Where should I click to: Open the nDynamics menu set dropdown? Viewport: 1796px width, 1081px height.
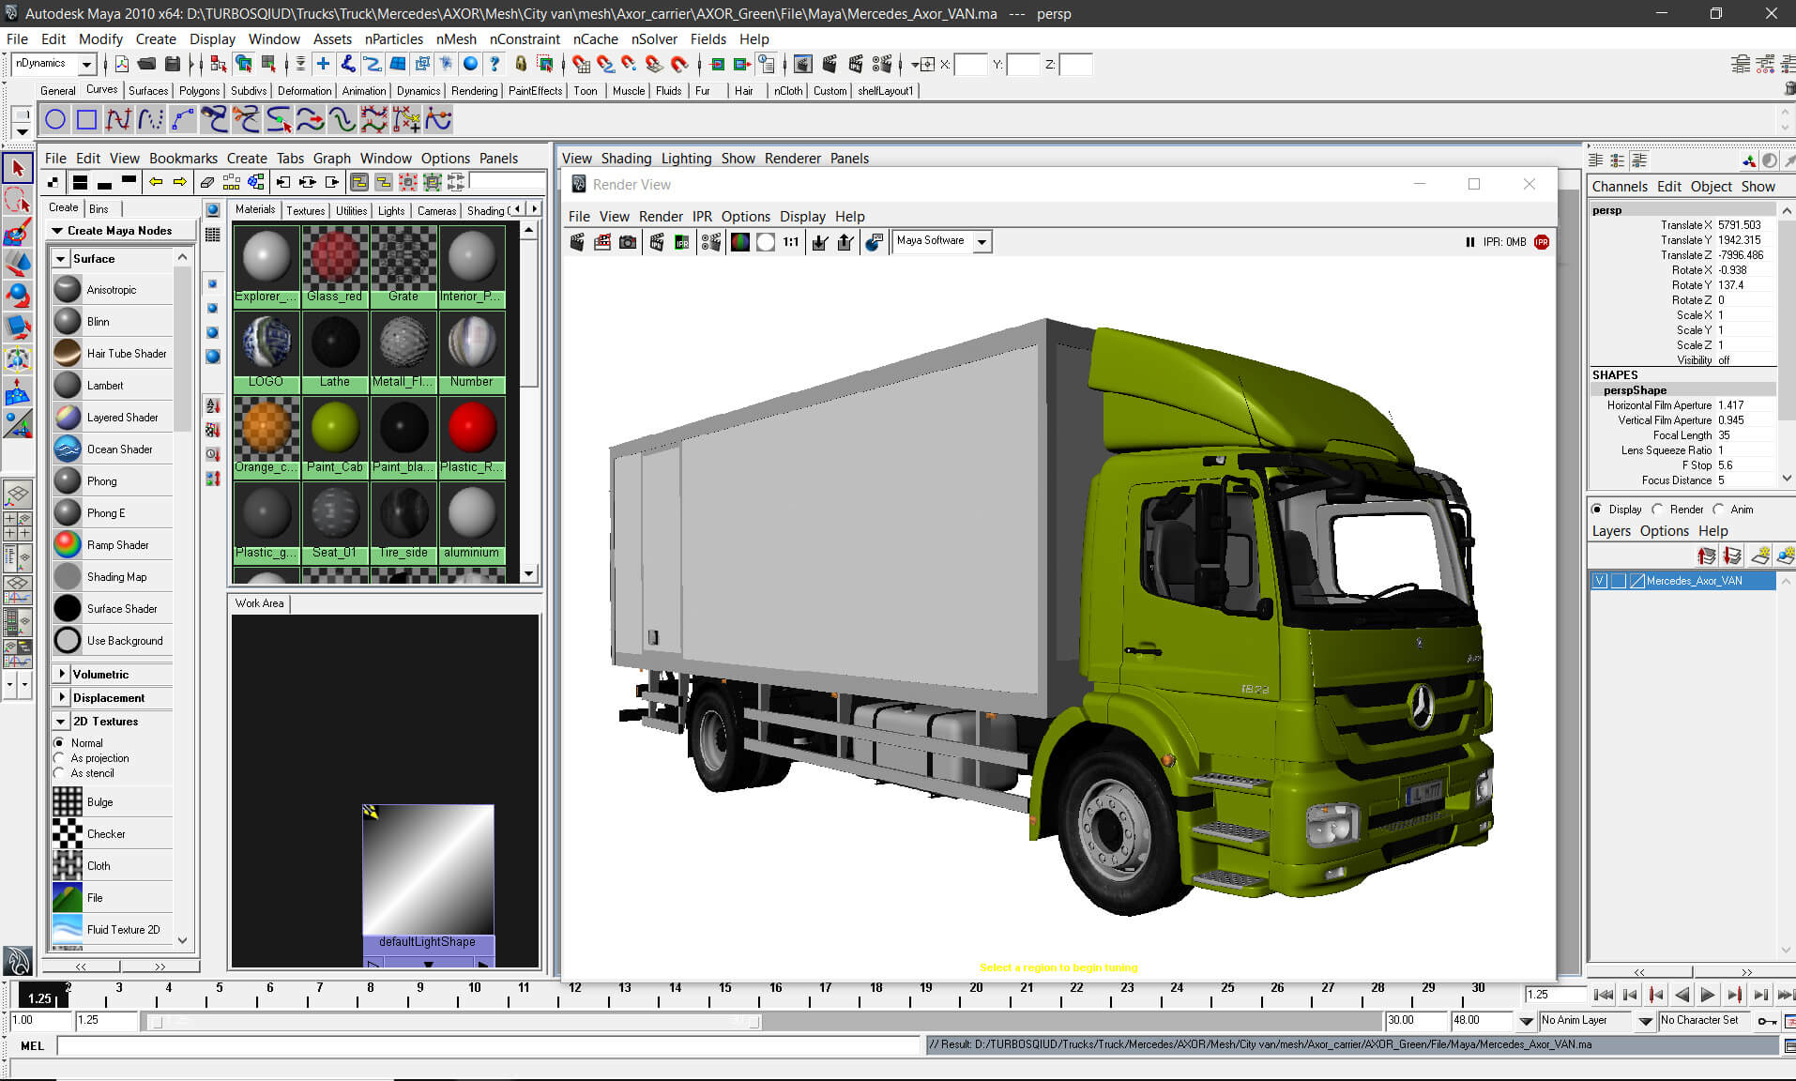(x=86, y=64)
